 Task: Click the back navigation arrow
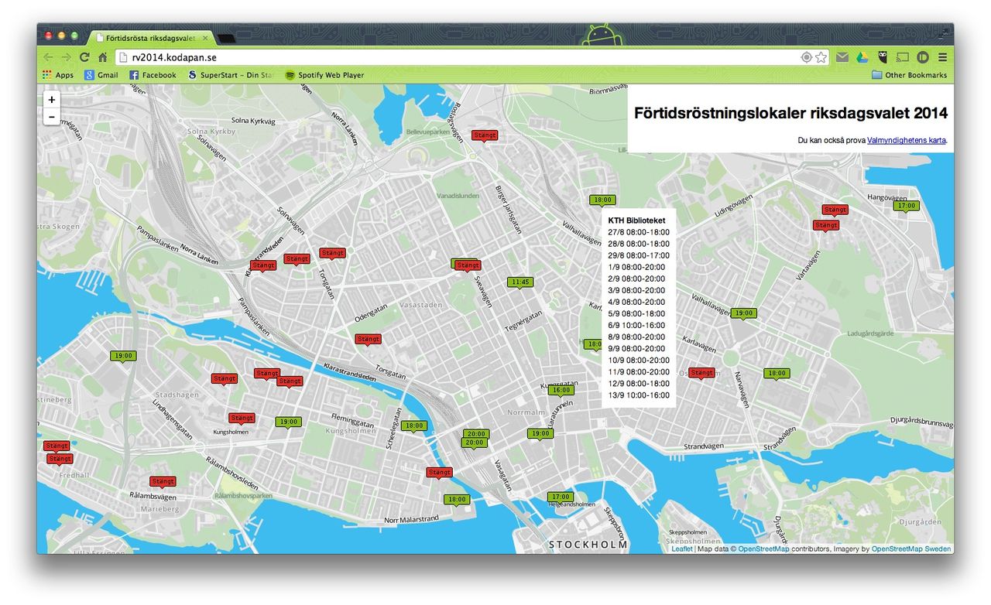pyautogui.click(x=47, y=56)
